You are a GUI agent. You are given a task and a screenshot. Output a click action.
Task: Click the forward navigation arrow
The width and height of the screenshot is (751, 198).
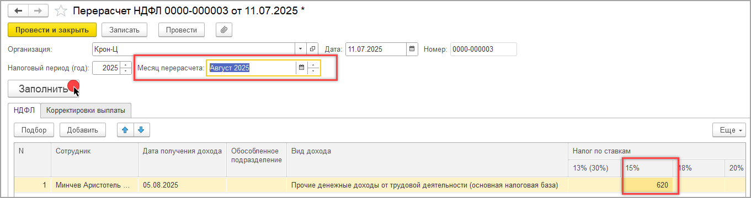38,11
